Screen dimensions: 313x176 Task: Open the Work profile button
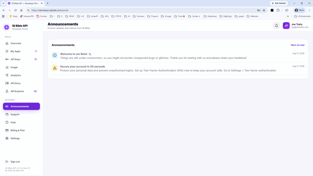300,10
